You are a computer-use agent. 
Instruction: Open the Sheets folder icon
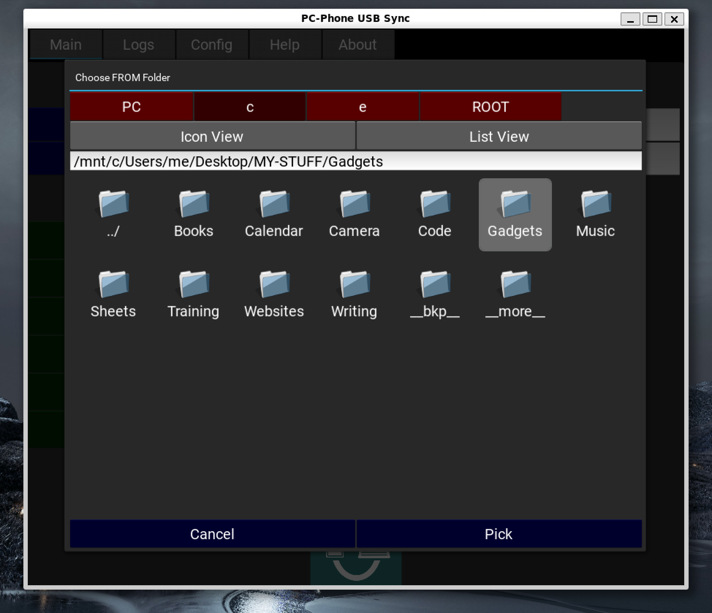tap(113, 294)
